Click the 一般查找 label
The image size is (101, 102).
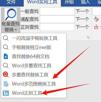tap(30, 11)
